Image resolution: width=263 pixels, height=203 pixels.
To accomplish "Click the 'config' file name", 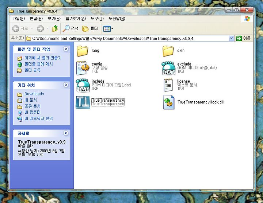I will pyautogui.click(x=97, y=64).
